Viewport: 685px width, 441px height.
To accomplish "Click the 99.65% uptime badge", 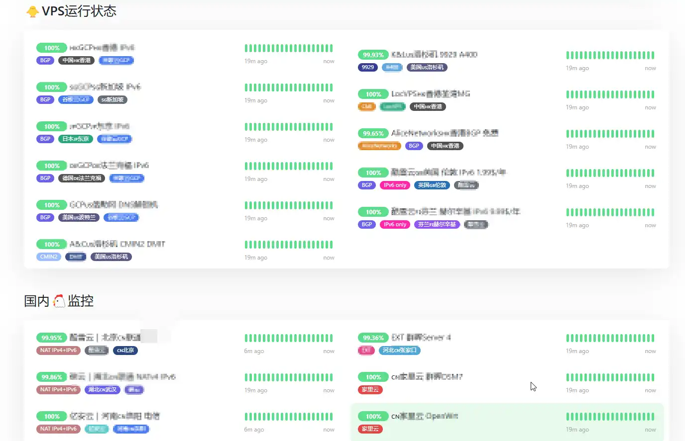I will pyautogui.click(x=373, y=133).
